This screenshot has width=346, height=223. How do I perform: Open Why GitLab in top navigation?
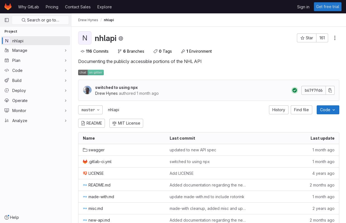(x=28, y=7)
